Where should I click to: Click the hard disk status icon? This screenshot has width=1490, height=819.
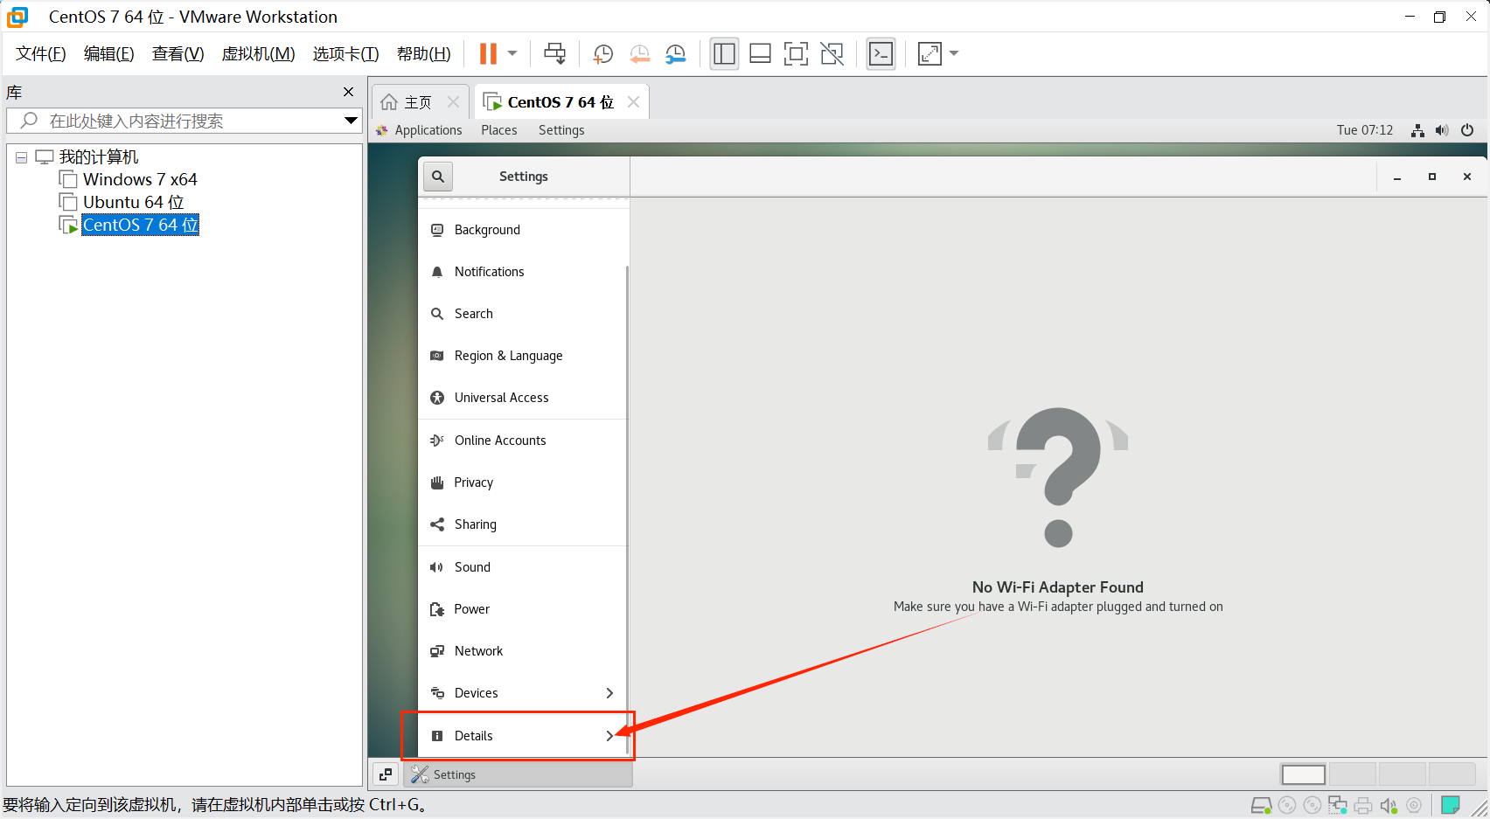click(x=1261, y=805)
